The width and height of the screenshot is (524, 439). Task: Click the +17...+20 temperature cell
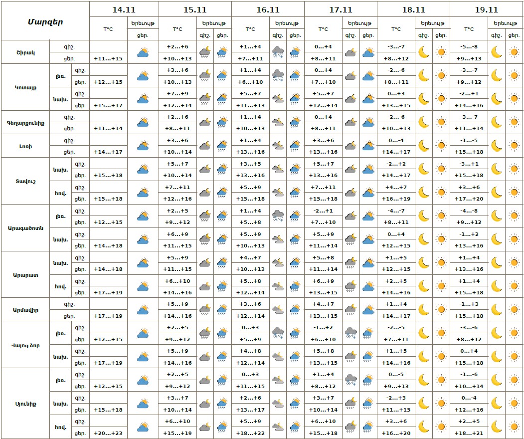(469, 199)
